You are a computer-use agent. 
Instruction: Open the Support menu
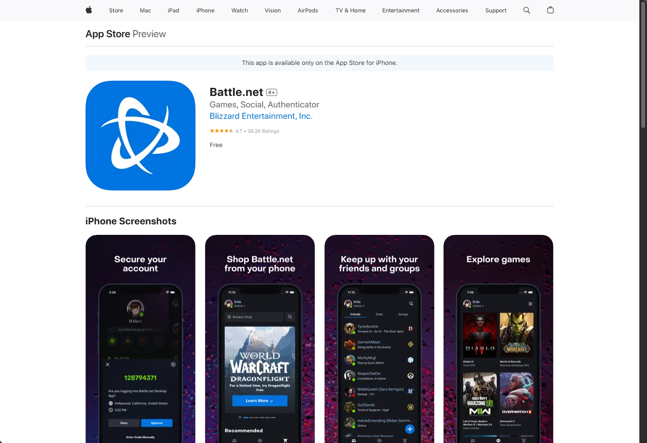(496, 11)
